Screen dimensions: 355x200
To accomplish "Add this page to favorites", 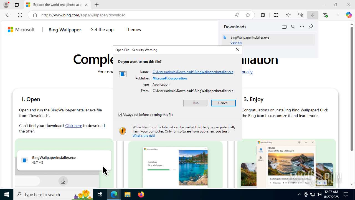I will pyautogui.click(x=248, y=15).
